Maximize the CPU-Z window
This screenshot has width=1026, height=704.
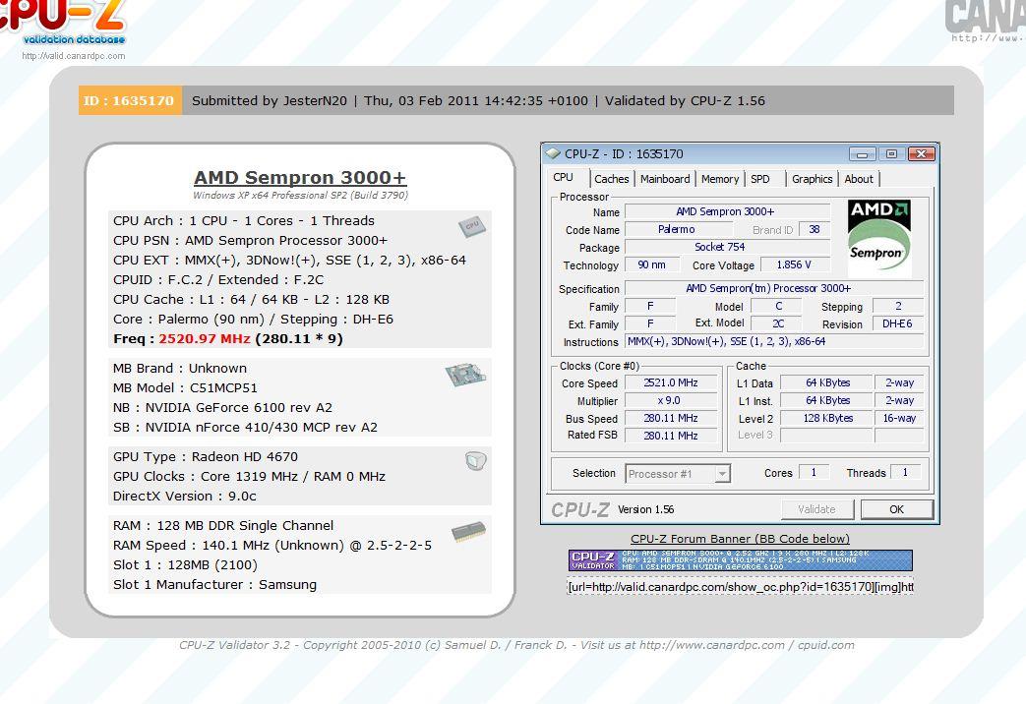(x=891, y=154)
